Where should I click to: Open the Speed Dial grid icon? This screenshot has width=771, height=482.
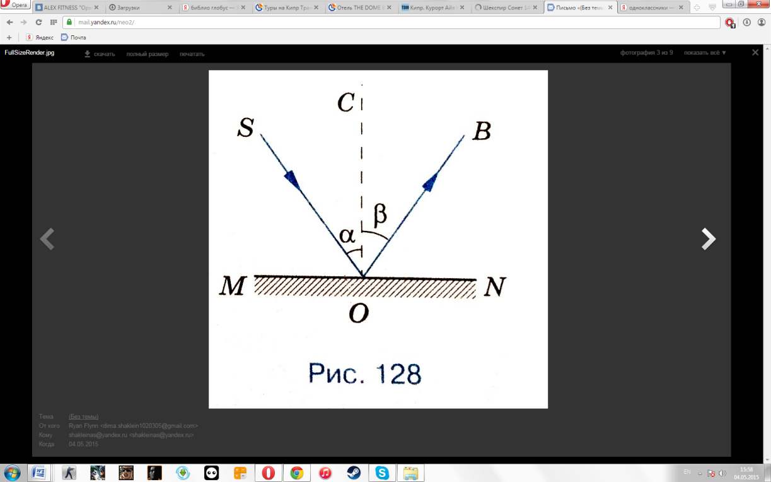54,22
